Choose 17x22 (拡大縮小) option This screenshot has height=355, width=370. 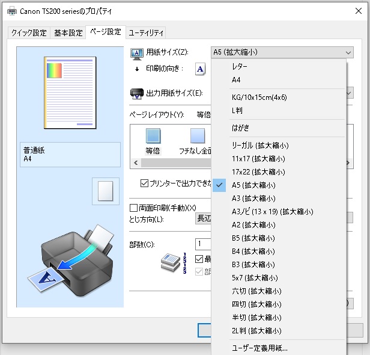click(x=279, y=172)
